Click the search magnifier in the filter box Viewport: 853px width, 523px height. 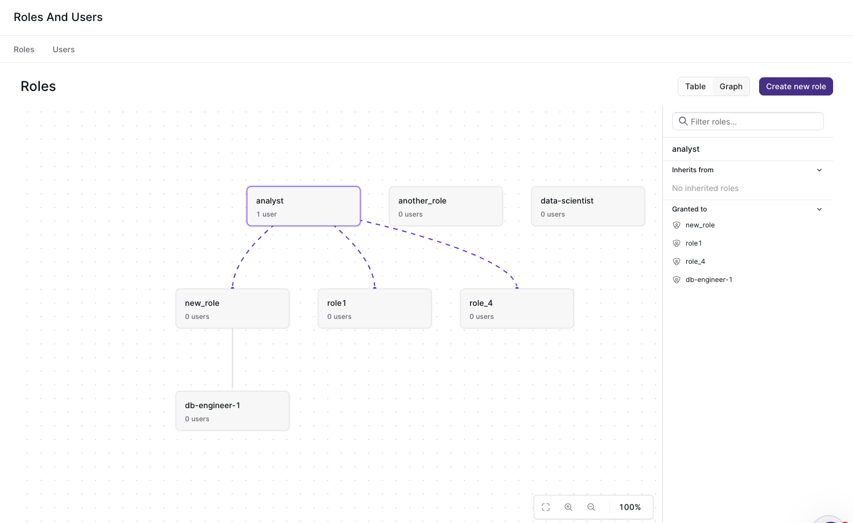pos(683,121)
